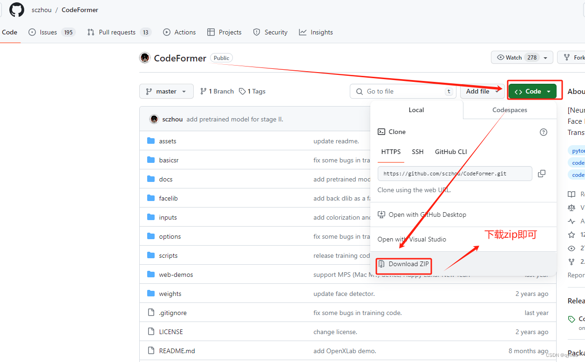The image size is (585, 362).
Task: Open the options folder
Action: 170,236
